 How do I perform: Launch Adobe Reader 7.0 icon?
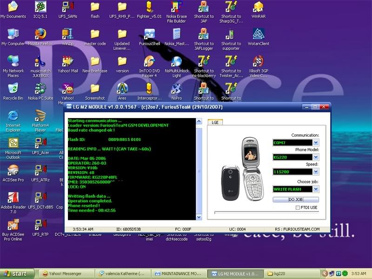point(13,203)
